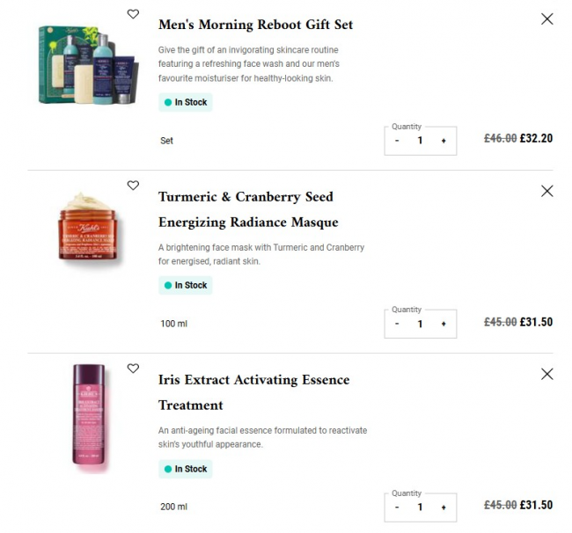Image resolution: width=572 pixels, height=533 pixels.
Task: Click the Iris Extract bottle image
Action: [87, 414]
